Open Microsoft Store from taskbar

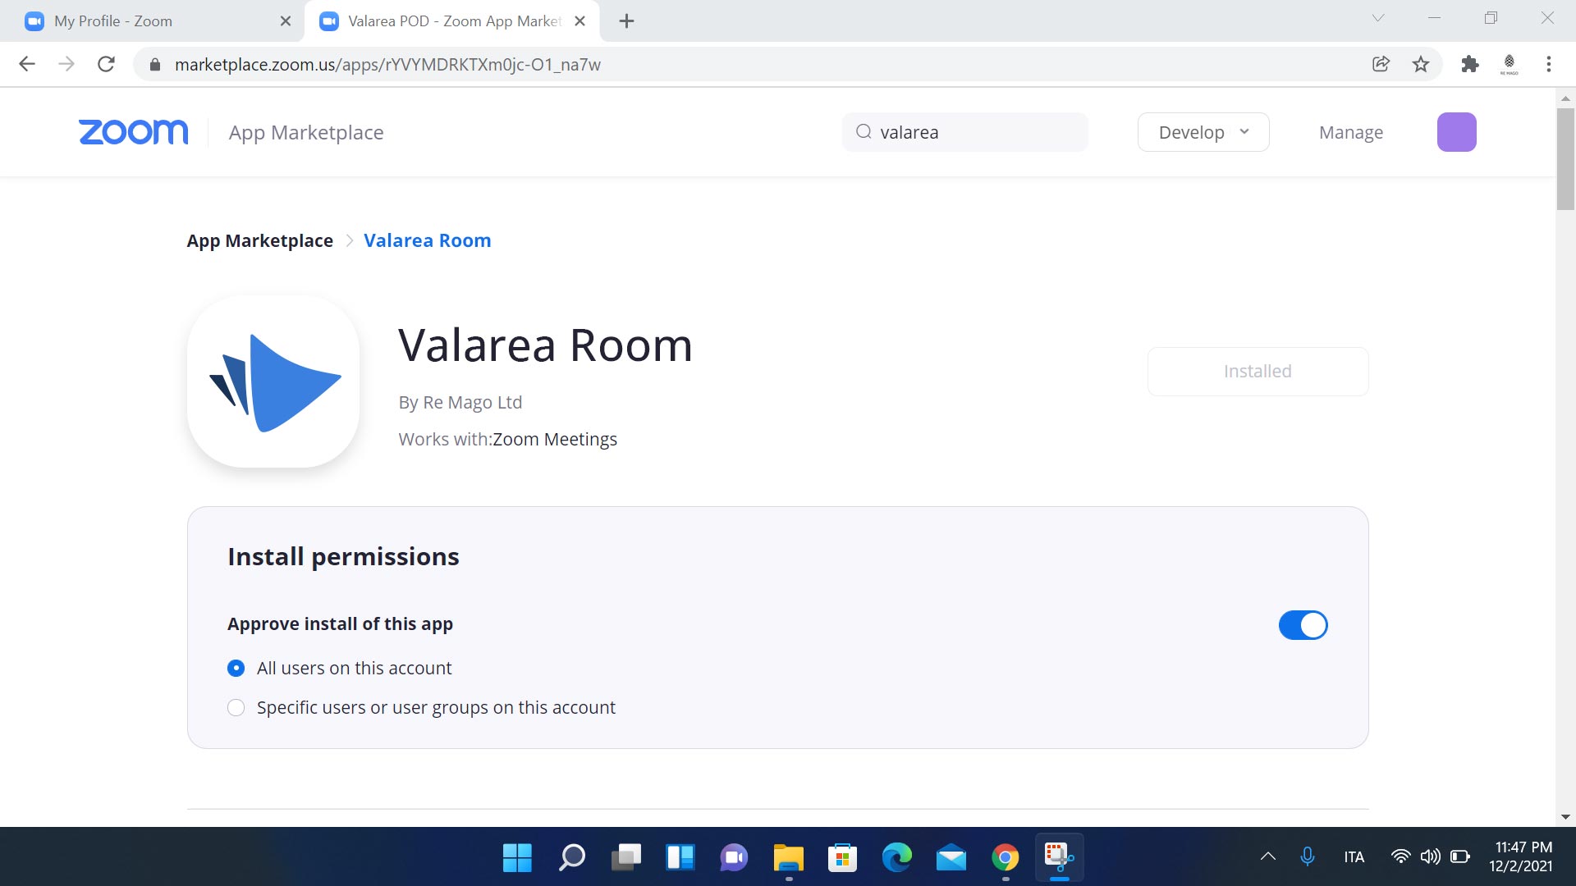click(842, 857)
